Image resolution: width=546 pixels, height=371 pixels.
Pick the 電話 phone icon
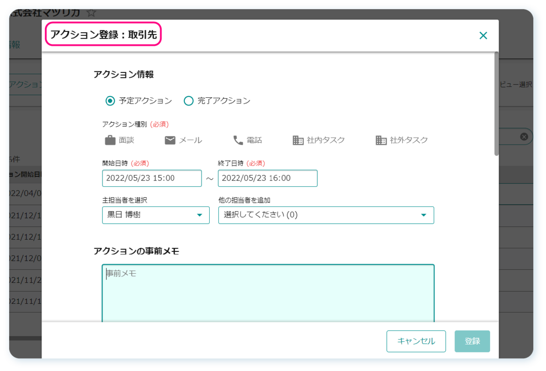pos(238,140)
